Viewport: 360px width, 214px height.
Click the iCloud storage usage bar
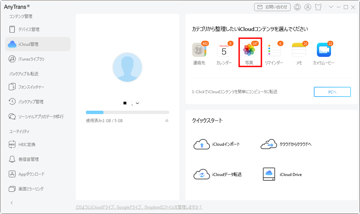pyautogui.click(x=127, y=112)
